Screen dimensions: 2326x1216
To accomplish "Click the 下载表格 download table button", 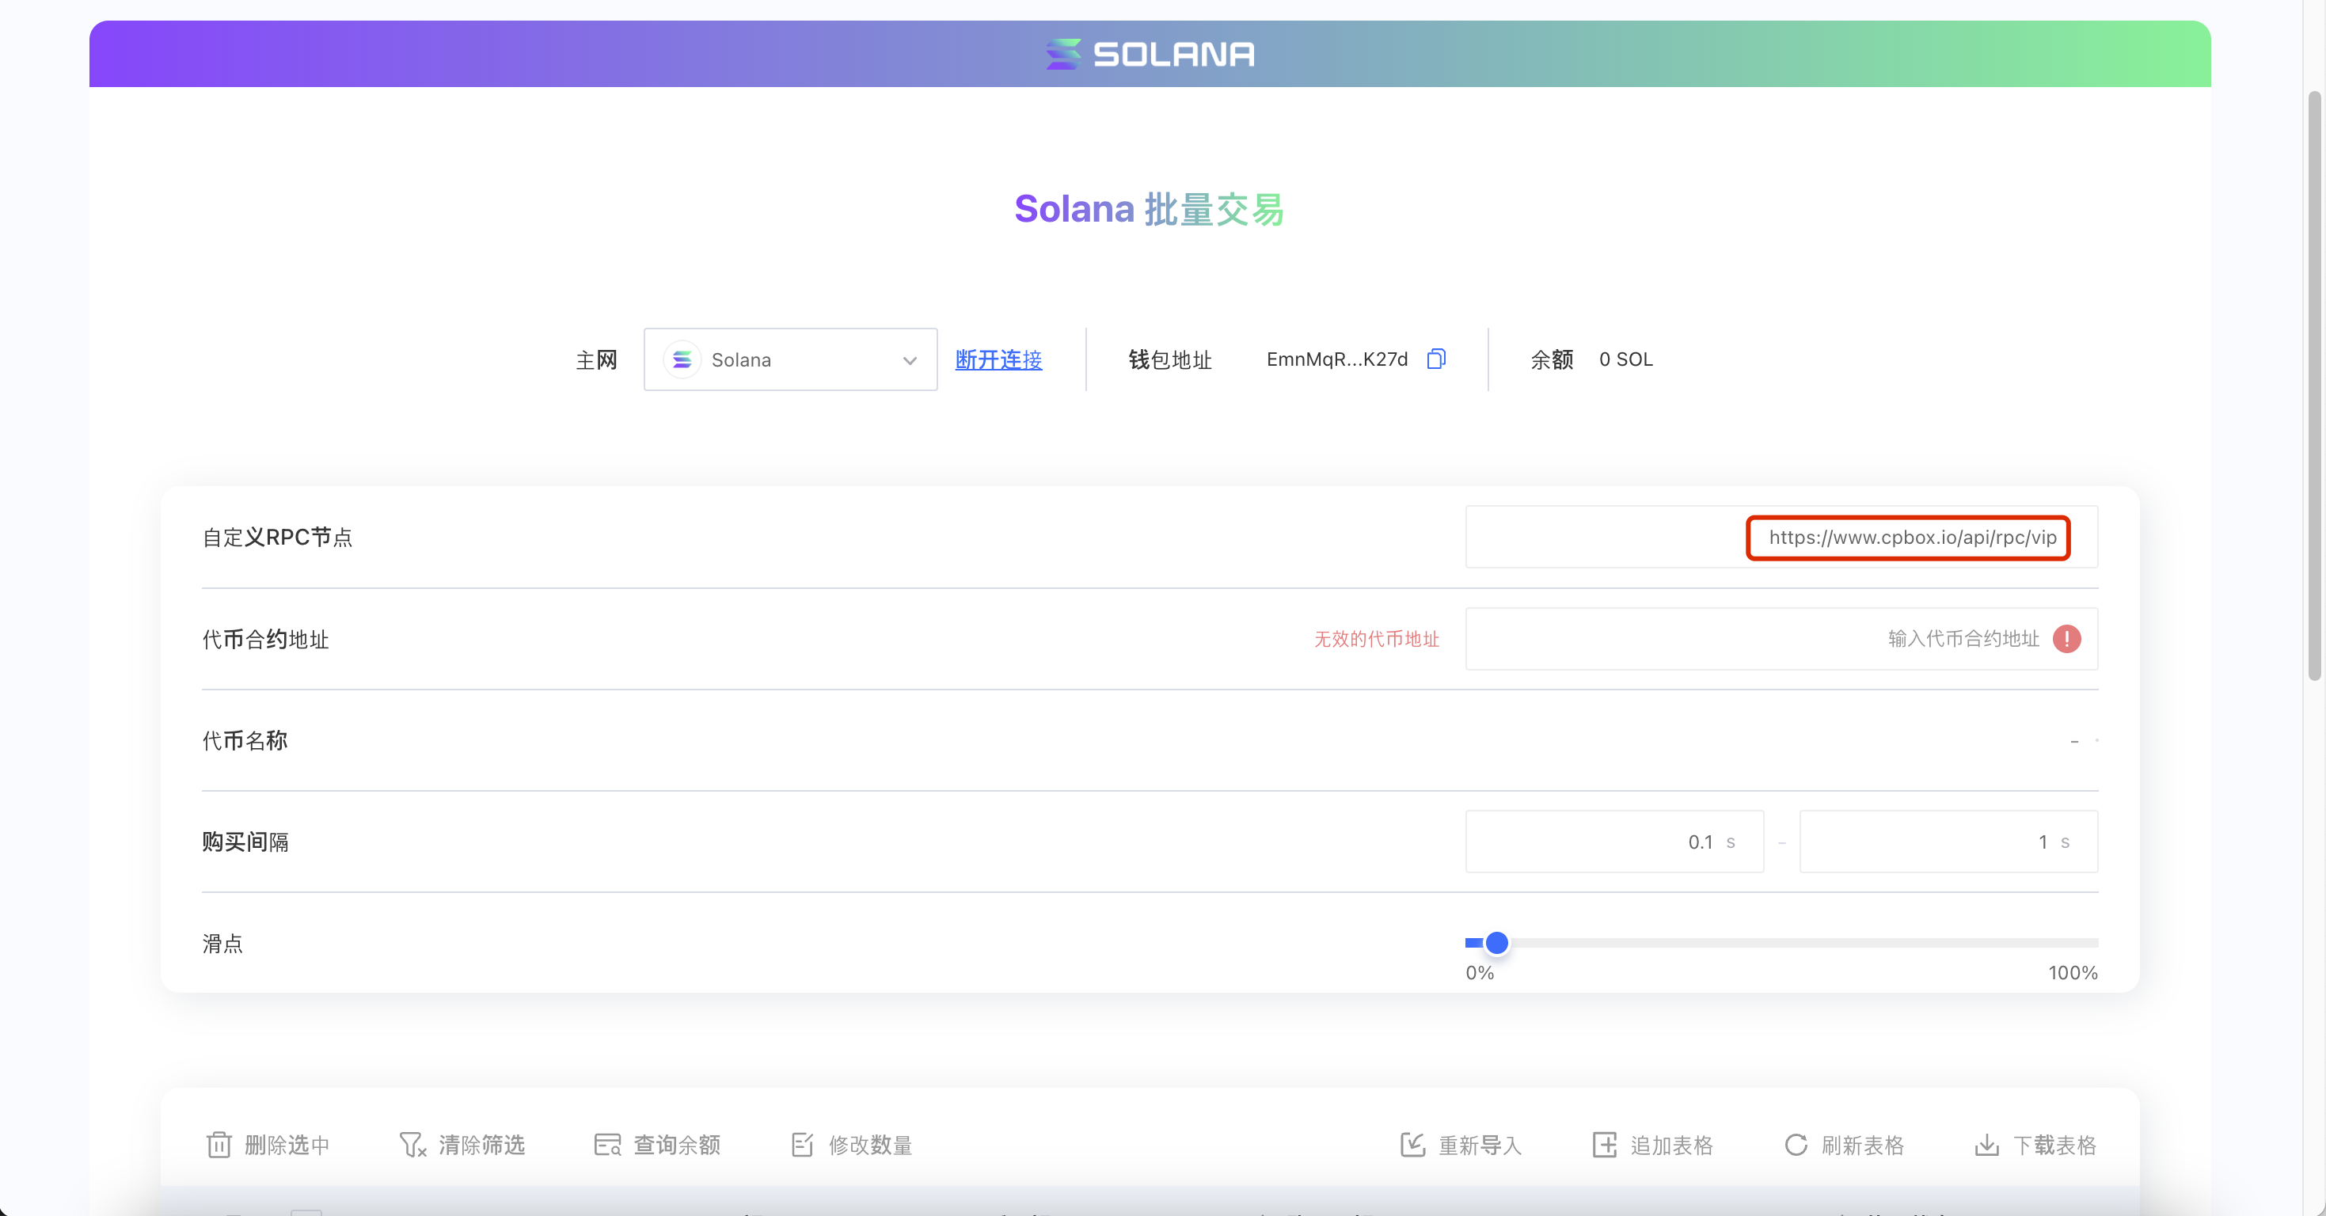I will pyautogui.click(x=2035, y=1145).
